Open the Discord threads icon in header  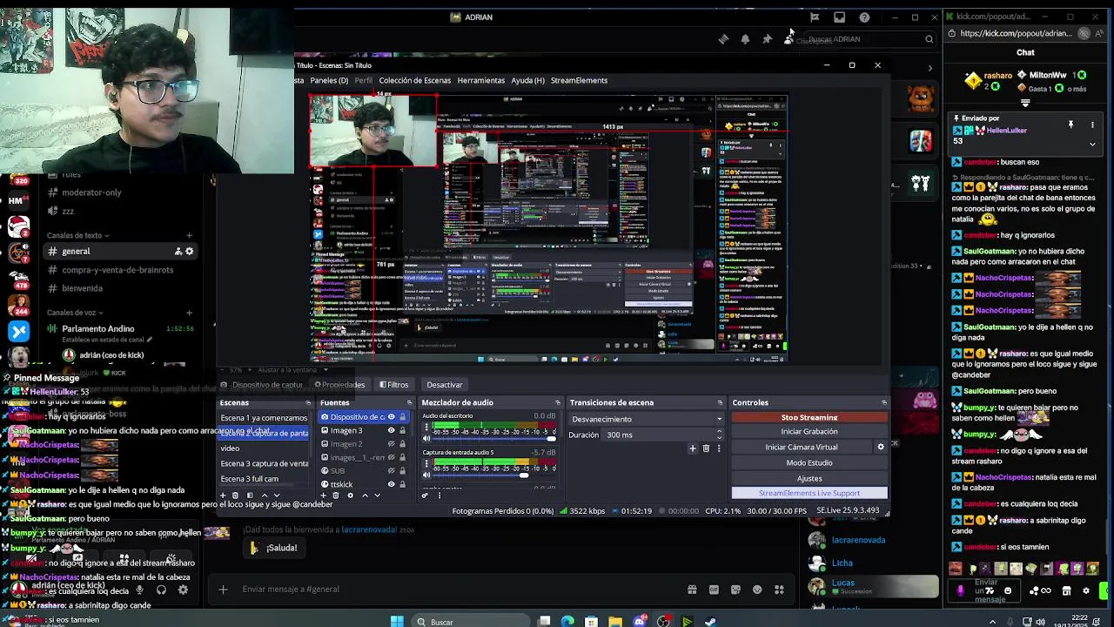click(x=723, y=39)
